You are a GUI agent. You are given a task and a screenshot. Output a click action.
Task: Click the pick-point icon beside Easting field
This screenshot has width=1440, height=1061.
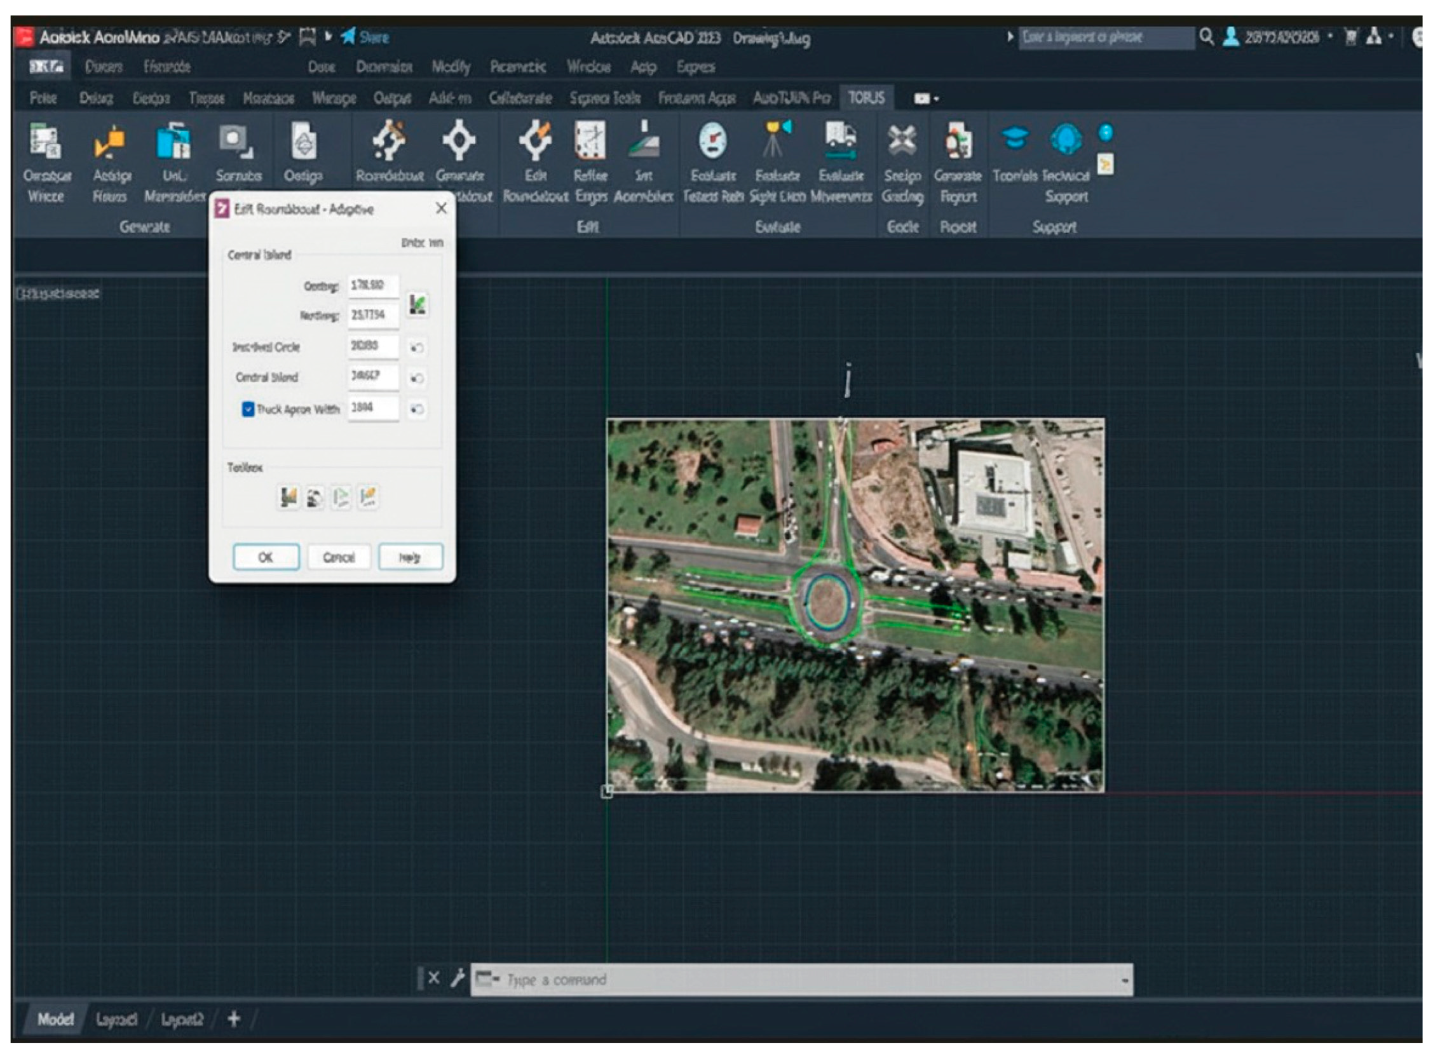[418, 303]
